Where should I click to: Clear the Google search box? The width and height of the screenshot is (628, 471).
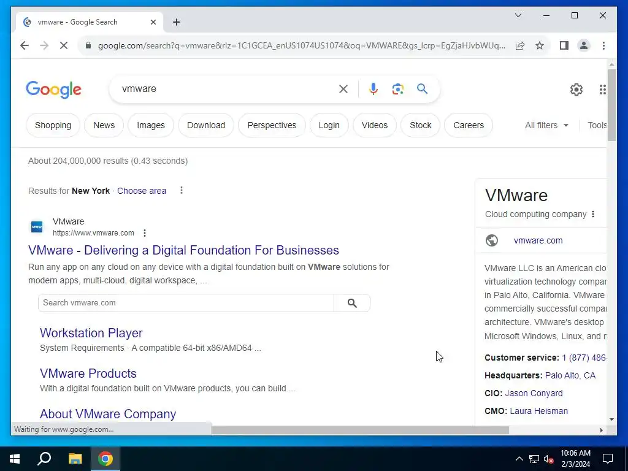343,89
